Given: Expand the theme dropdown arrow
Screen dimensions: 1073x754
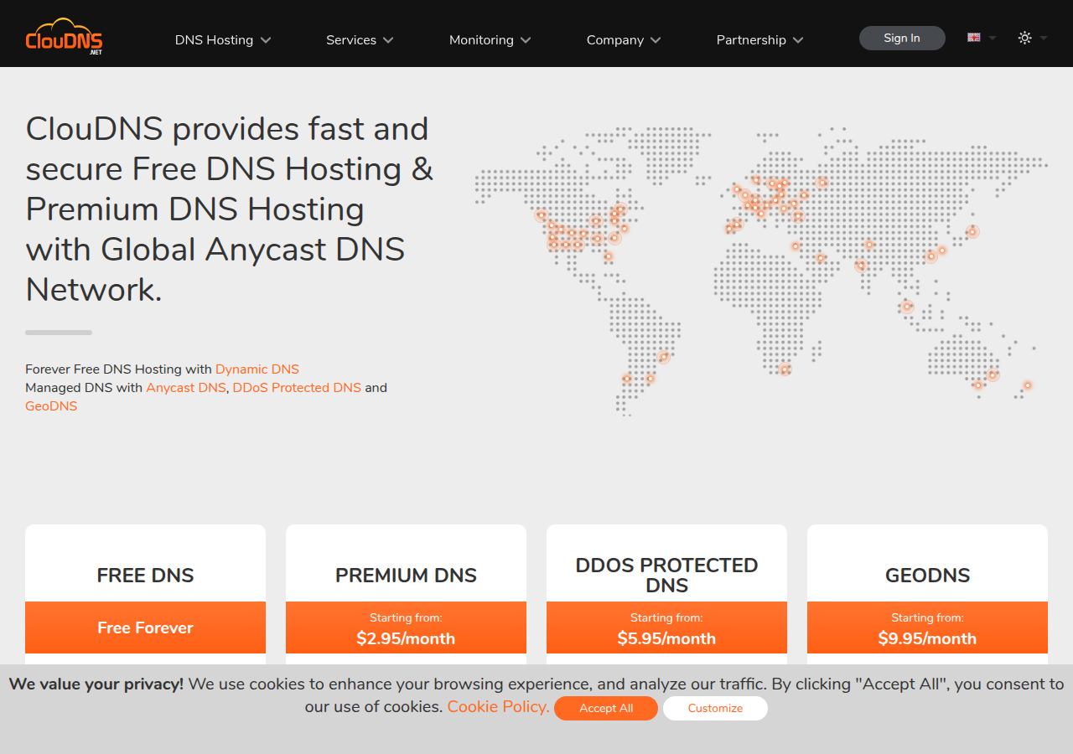Looking at the screenshot, I should point(1044,38).
